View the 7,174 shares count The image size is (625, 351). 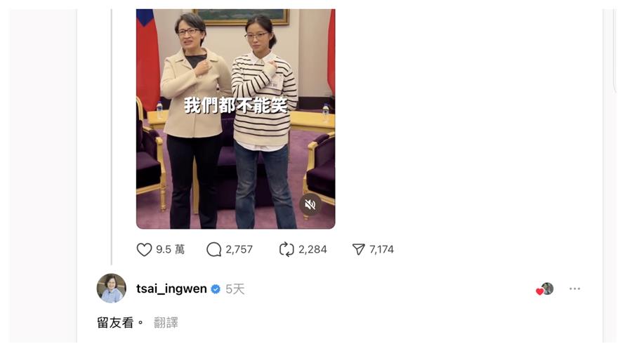[381, 249]
